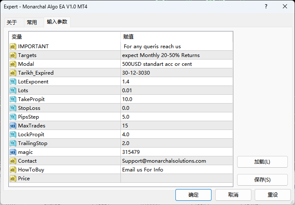
Task: Load a preset with 加载(L)
Action: point(262,162)
